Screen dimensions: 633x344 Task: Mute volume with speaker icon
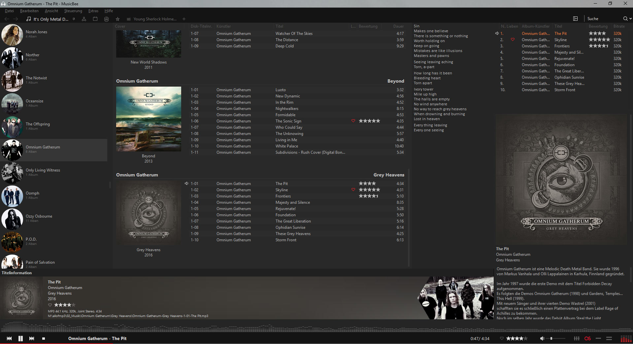click(542, 338)
